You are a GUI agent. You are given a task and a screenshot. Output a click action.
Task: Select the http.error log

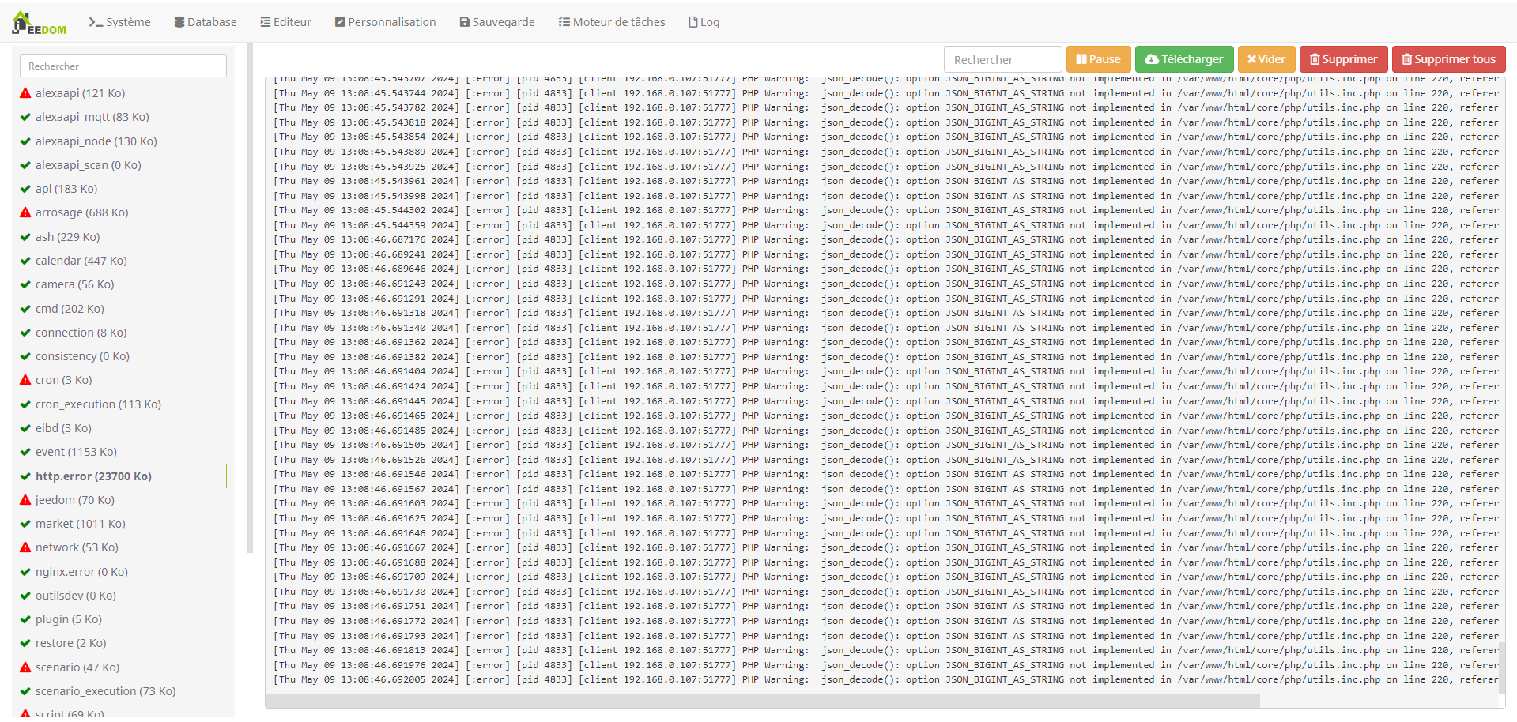(x=93, y=476)
